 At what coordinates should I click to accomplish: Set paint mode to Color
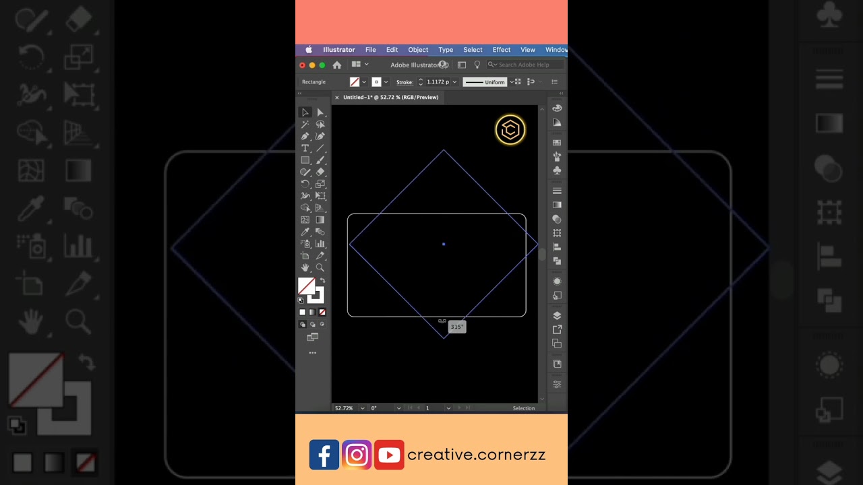(302, 312)
